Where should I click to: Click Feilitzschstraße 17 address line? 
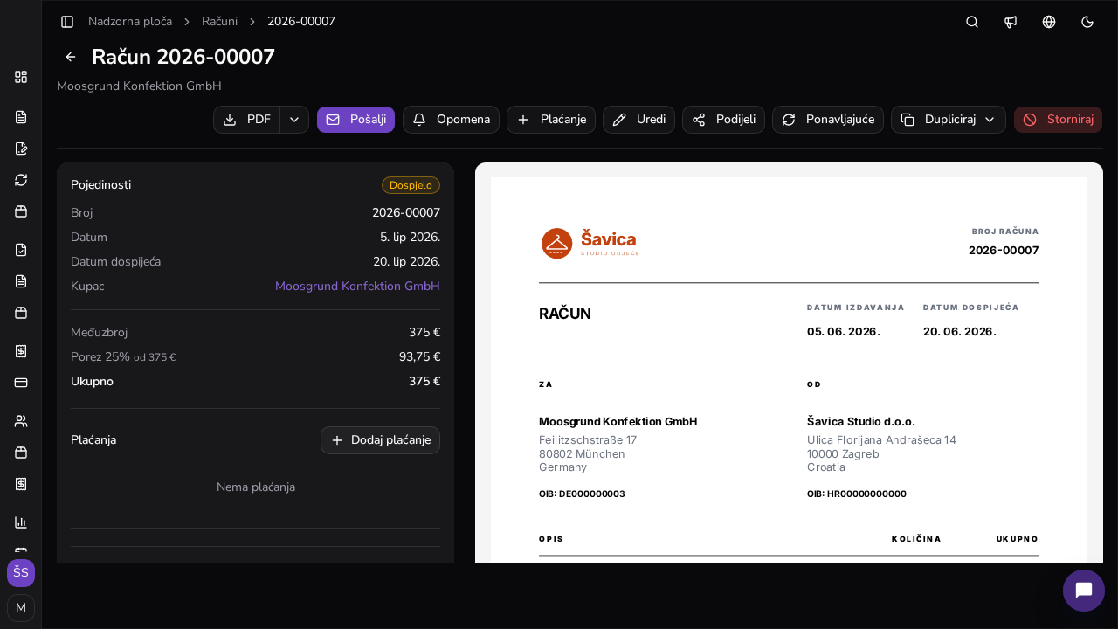pos(588,439)
